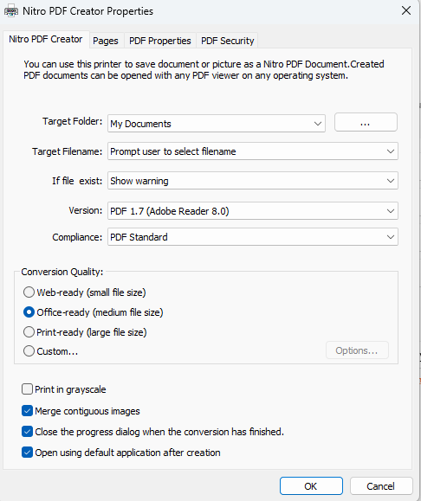Click the 'Target Folder:' label
Viewport: 421px width, 501px height.
[x=72, y=121]
